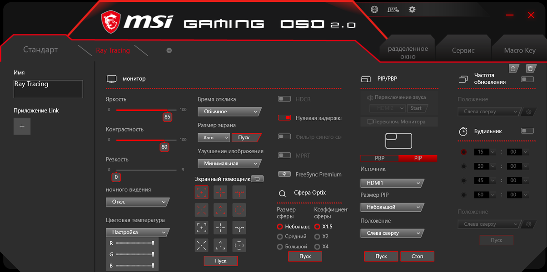This screenshot has width=547, height=272.
Task: Open gear beside refresh rate position
Action: click(x=528, y=112)
